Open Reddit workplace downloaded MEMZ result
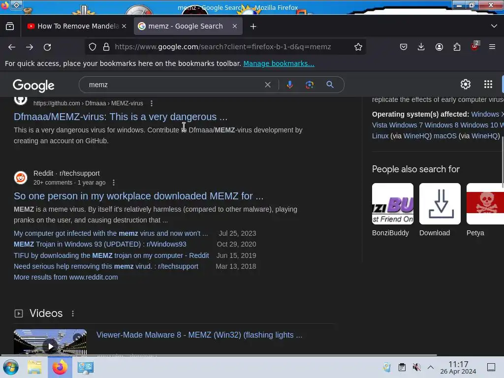 click(x=138, y=196)
